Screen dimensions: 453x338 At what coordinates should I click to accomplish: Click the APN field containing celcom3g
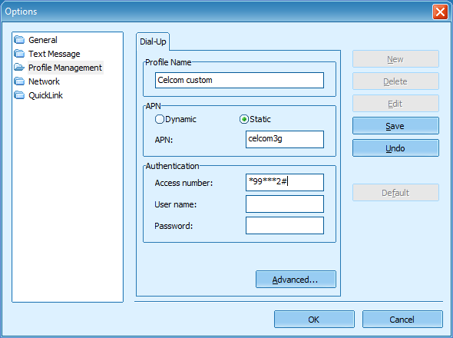point(285,139)
